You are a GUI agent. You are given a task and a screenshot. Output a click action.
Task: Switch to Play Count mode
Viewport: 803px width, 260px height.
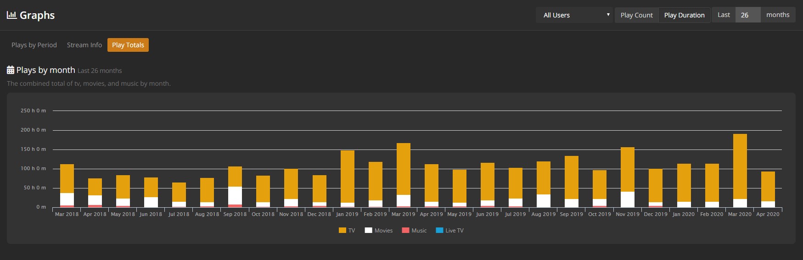click(x=636, y=15)
